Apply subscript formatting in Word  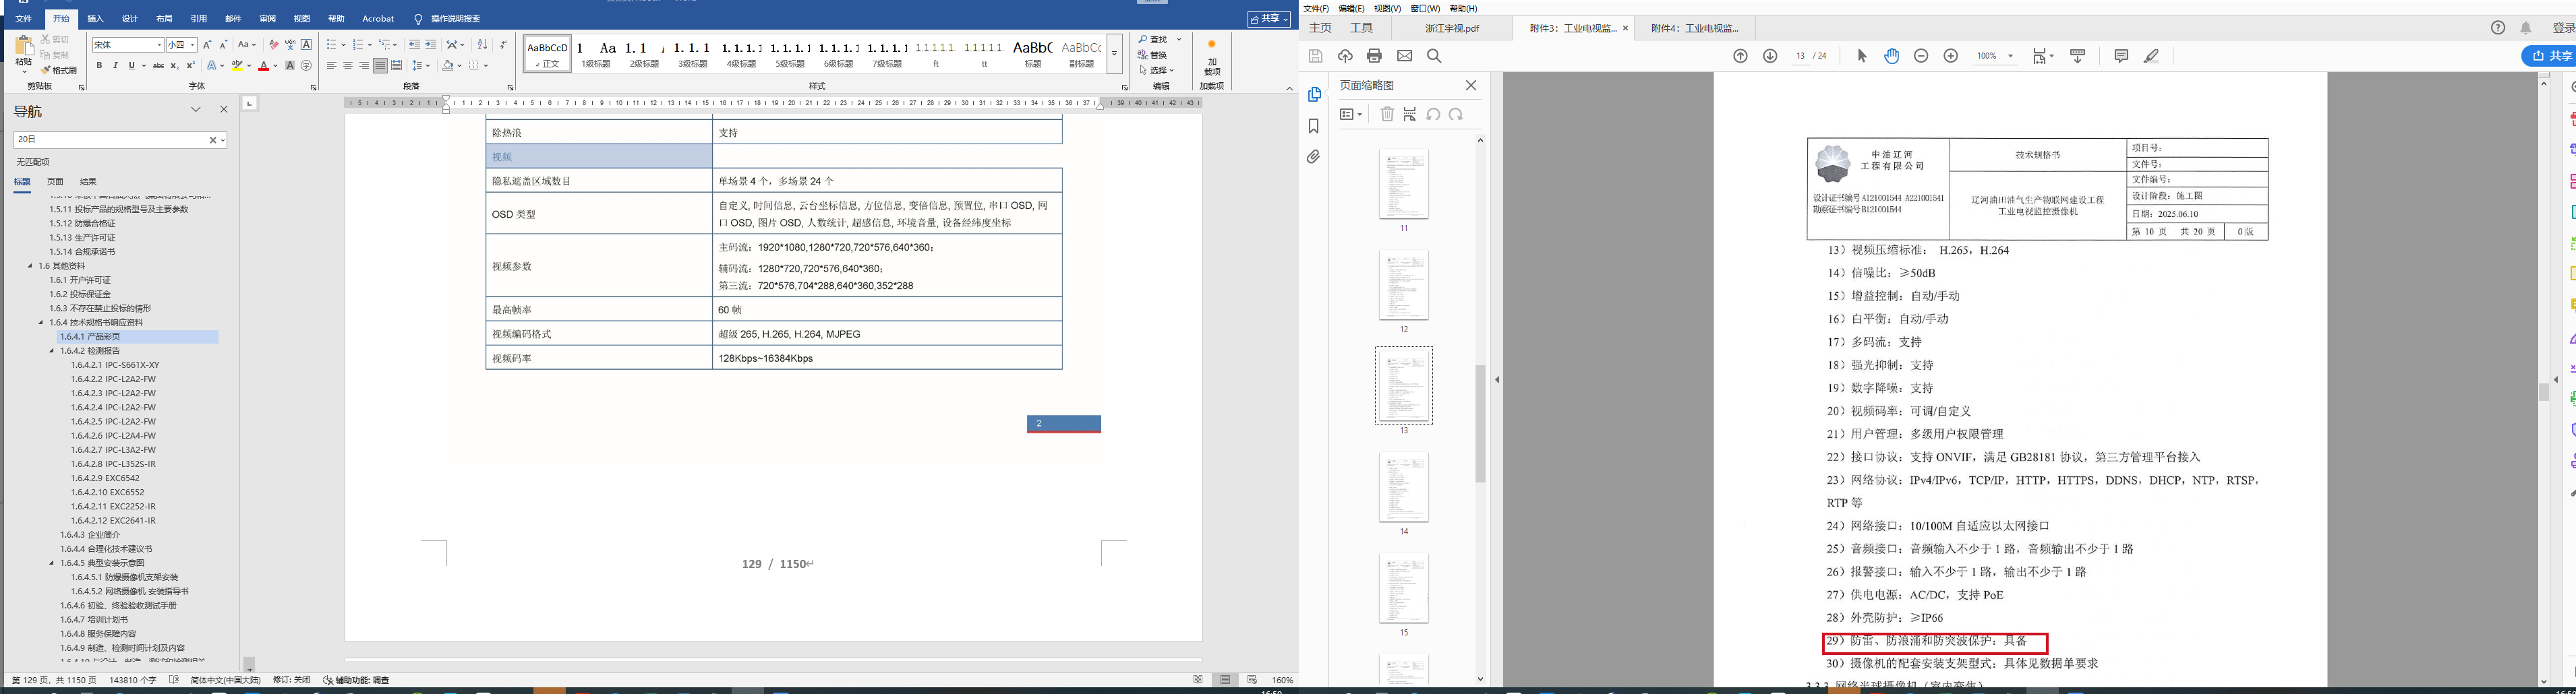coord(174,66)
